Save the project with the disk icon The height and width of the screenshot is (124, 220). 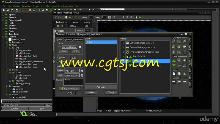(x=12, y=10)
